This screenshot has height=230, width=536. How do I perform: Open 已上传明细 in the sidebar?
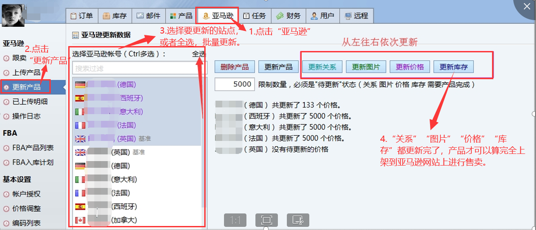click(x=30, y=102)
